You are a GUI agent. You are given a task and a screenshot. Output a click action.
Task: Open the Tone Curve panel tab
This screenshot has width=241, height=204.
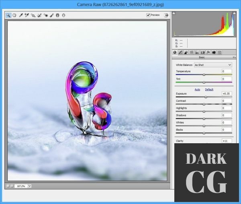coord(180,52)
